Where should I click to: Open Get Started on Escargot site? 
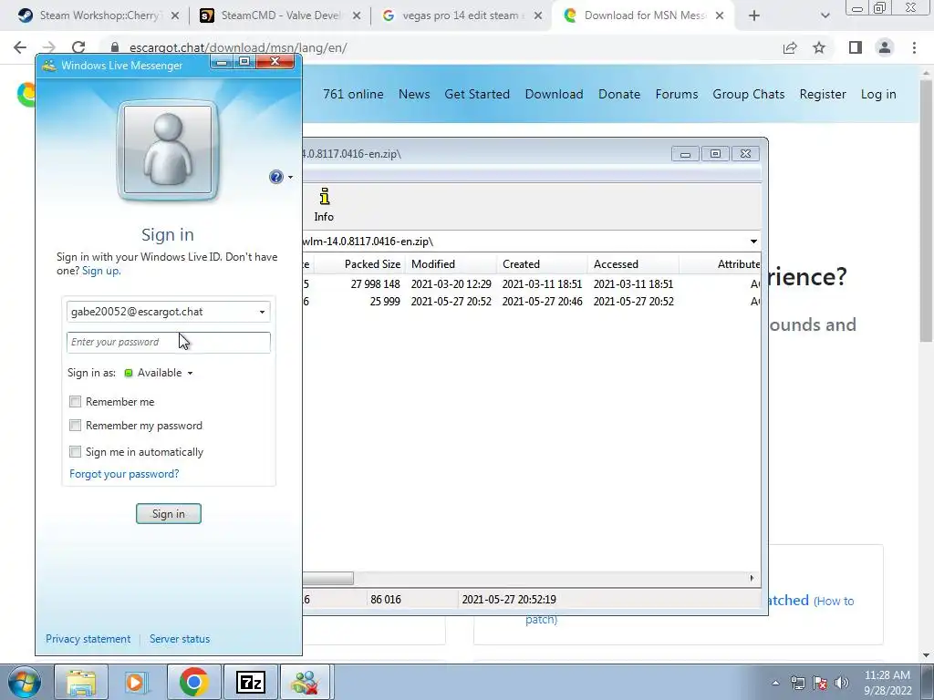point(477,94)
